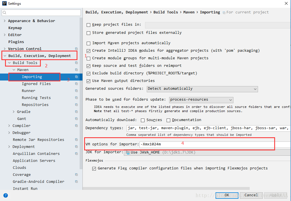
Task: Check Create module groups for multi-module projects
Action: pyautogui.click(x=89, y=58)
